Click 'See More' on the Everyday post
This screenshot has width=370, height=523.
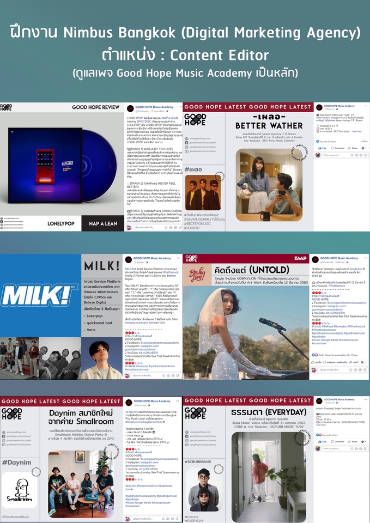[x=321, y=425]
